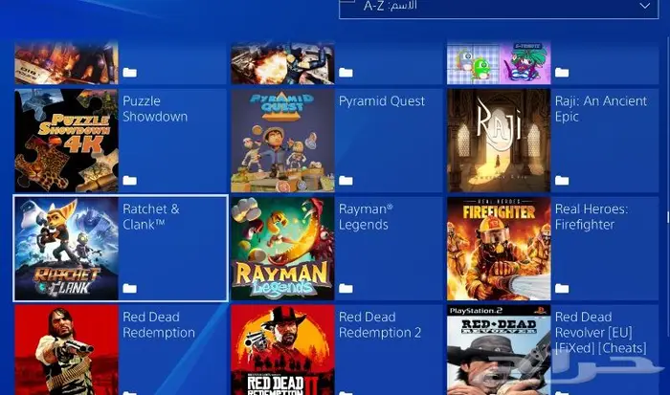Image resolution: width=670 pixels, height=395 pixels.
Task: Click the "Raji: An Ancient Epic" title text
Action: (601, 108)
